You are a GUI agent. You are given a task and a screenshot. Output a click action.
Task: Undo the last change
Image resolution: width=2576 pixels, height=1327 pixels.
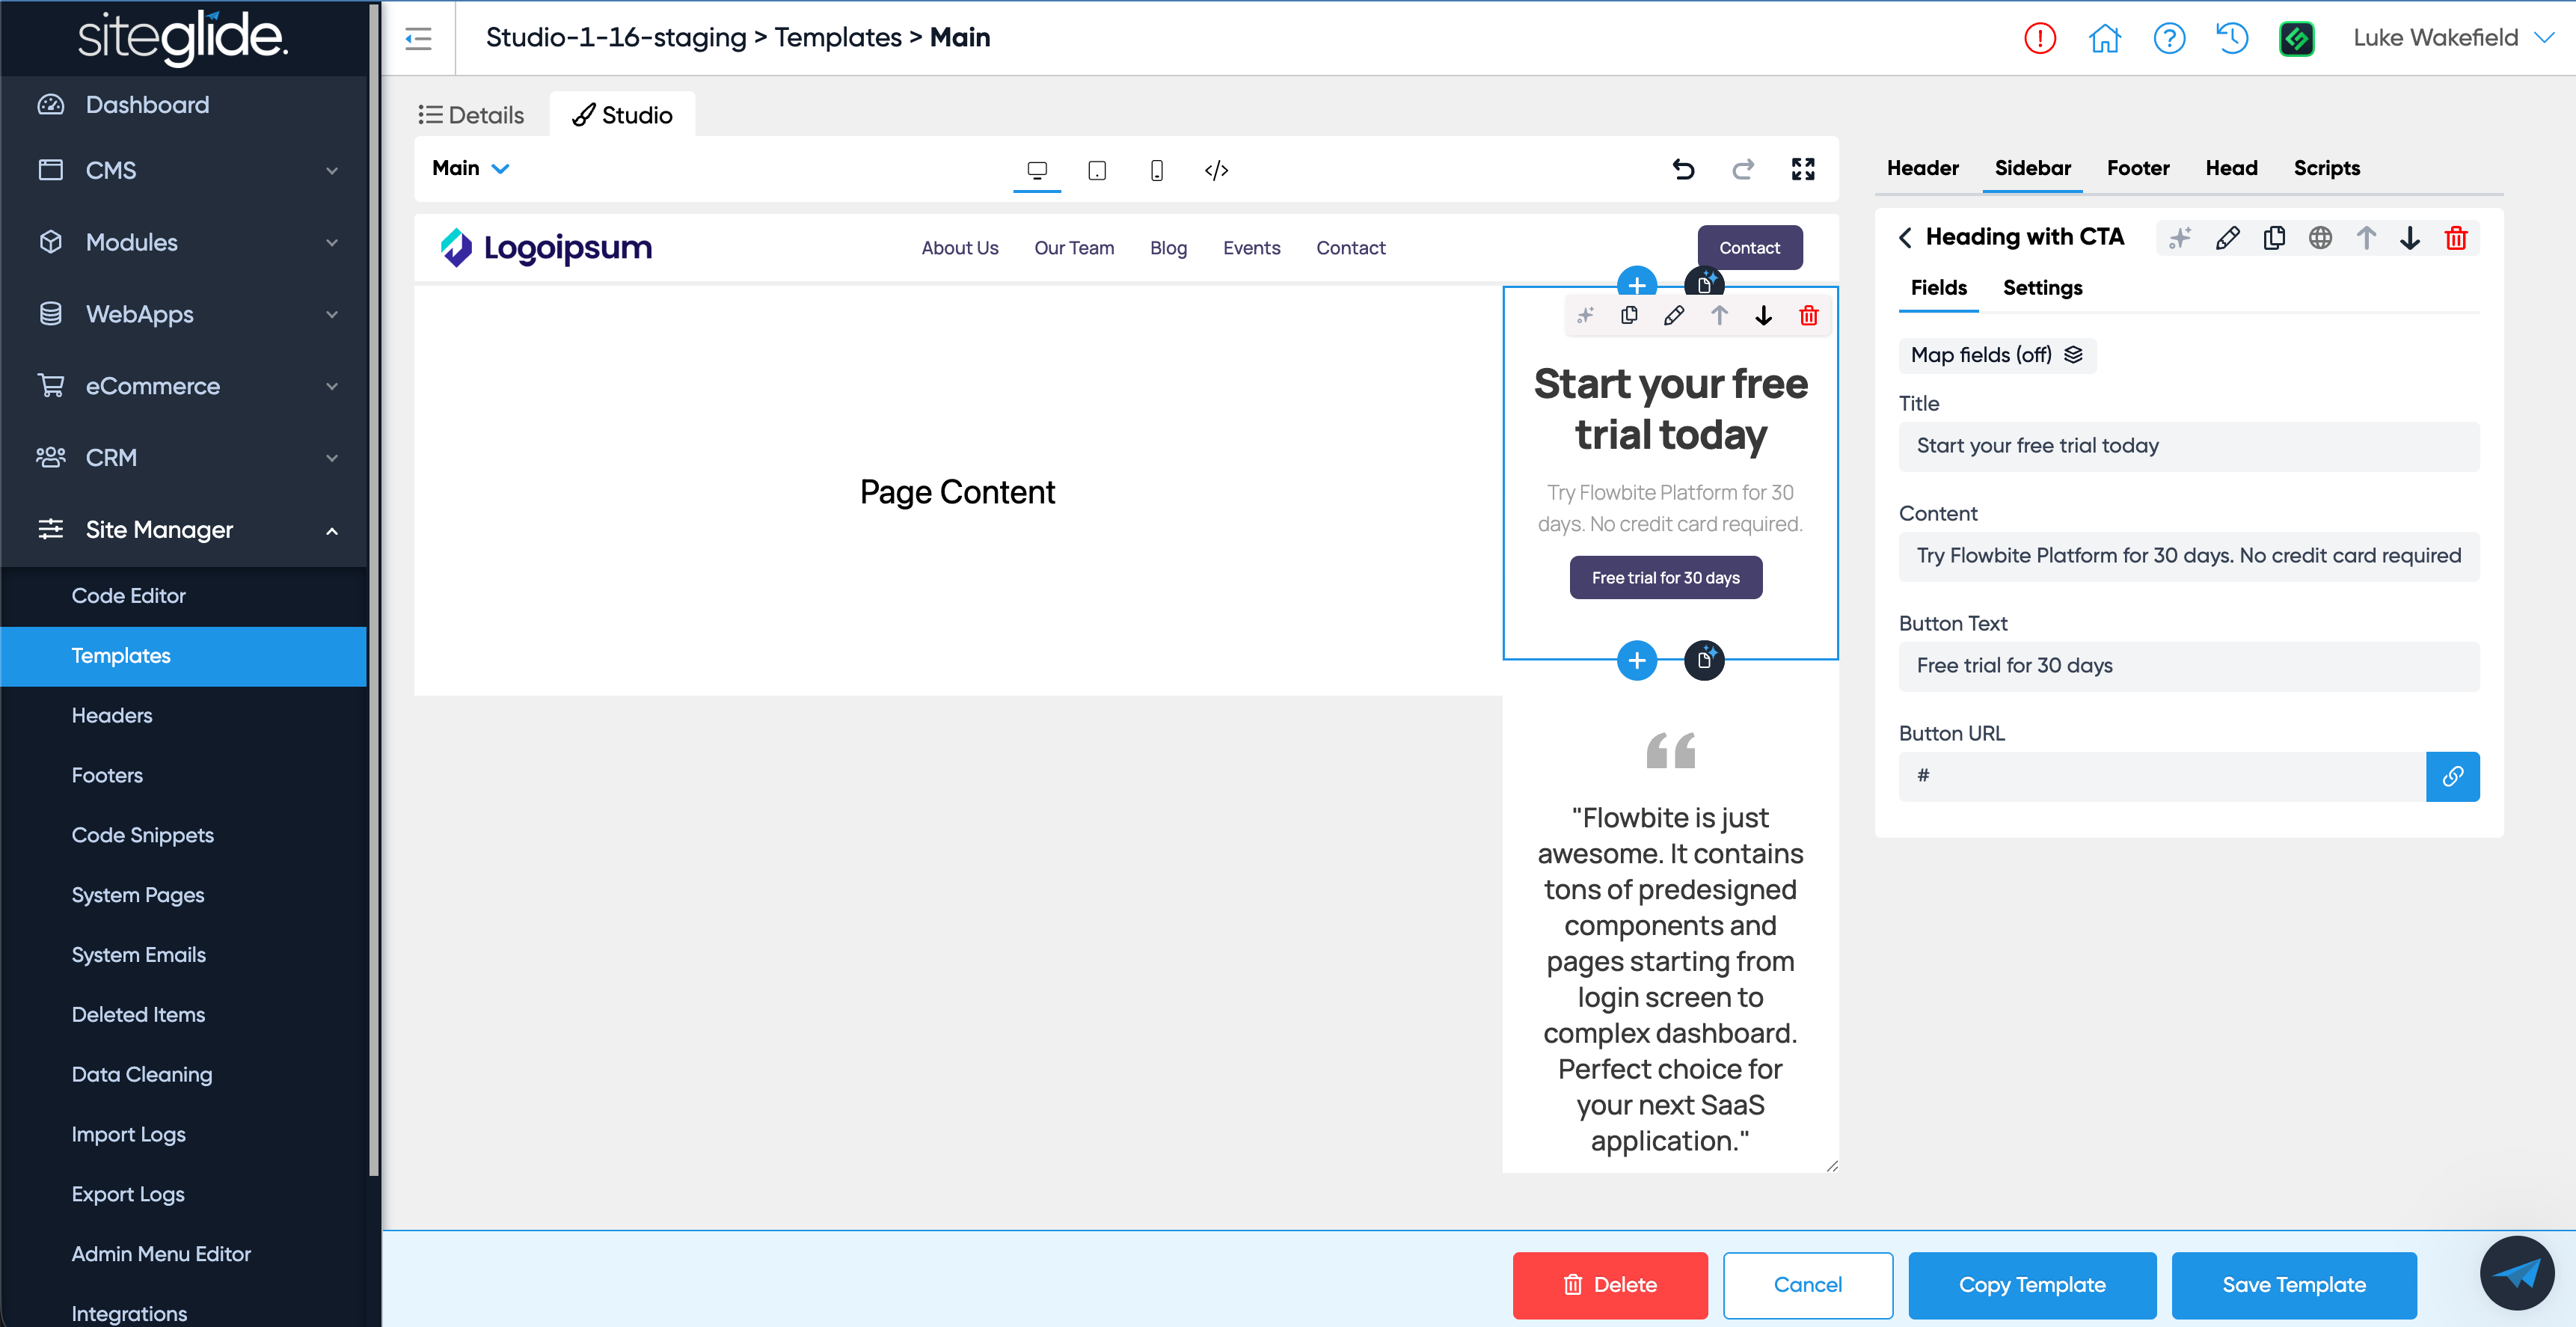pyautogui.click(x=1684, y=169)
